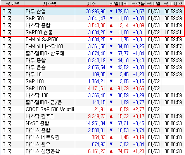Open the S&P500 선물 row
This screenshot has width=185, height=155.
click(93, 32)
